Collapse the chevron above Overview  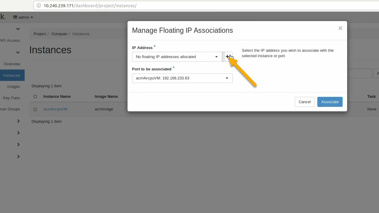[x=18, y=52]
